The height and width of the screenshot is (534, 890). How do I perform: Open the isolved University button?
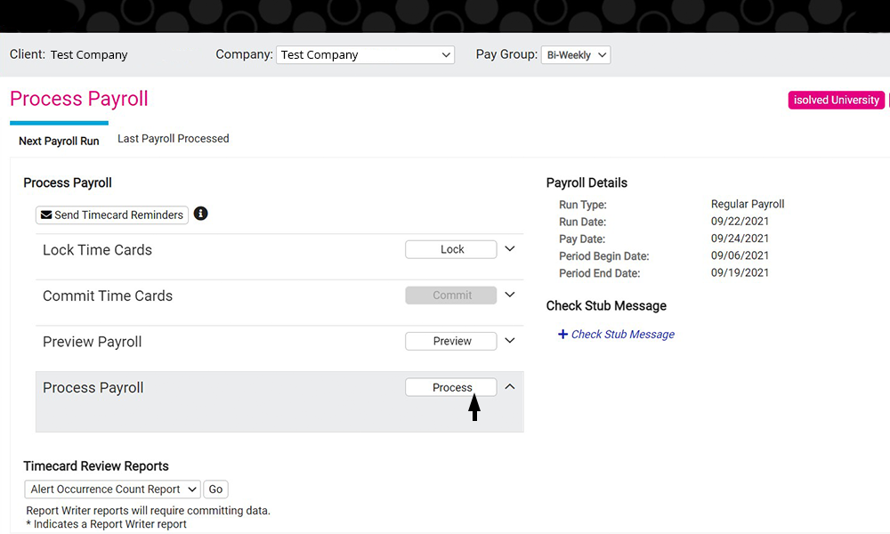[836, 101]
